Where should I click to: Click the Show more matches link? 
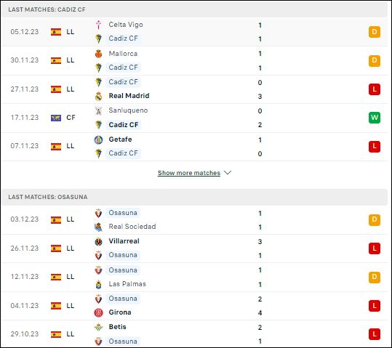click(x=189, y=173)
